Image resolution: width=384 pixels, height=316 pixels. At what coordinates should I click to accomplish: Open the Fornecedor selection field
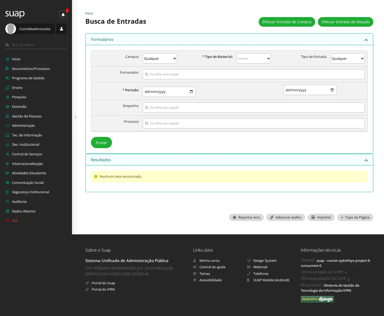pos(254,74)
